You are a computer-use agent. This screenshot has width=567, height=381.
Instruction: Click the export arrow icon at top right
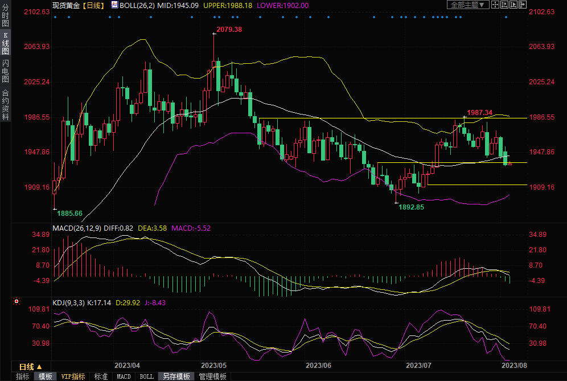(x=523, y=5)
